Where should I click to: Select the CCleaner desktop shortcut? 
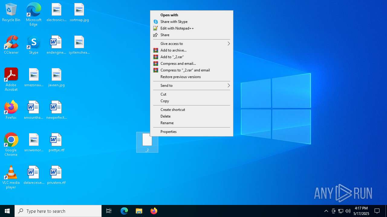(x=11, y=45)
